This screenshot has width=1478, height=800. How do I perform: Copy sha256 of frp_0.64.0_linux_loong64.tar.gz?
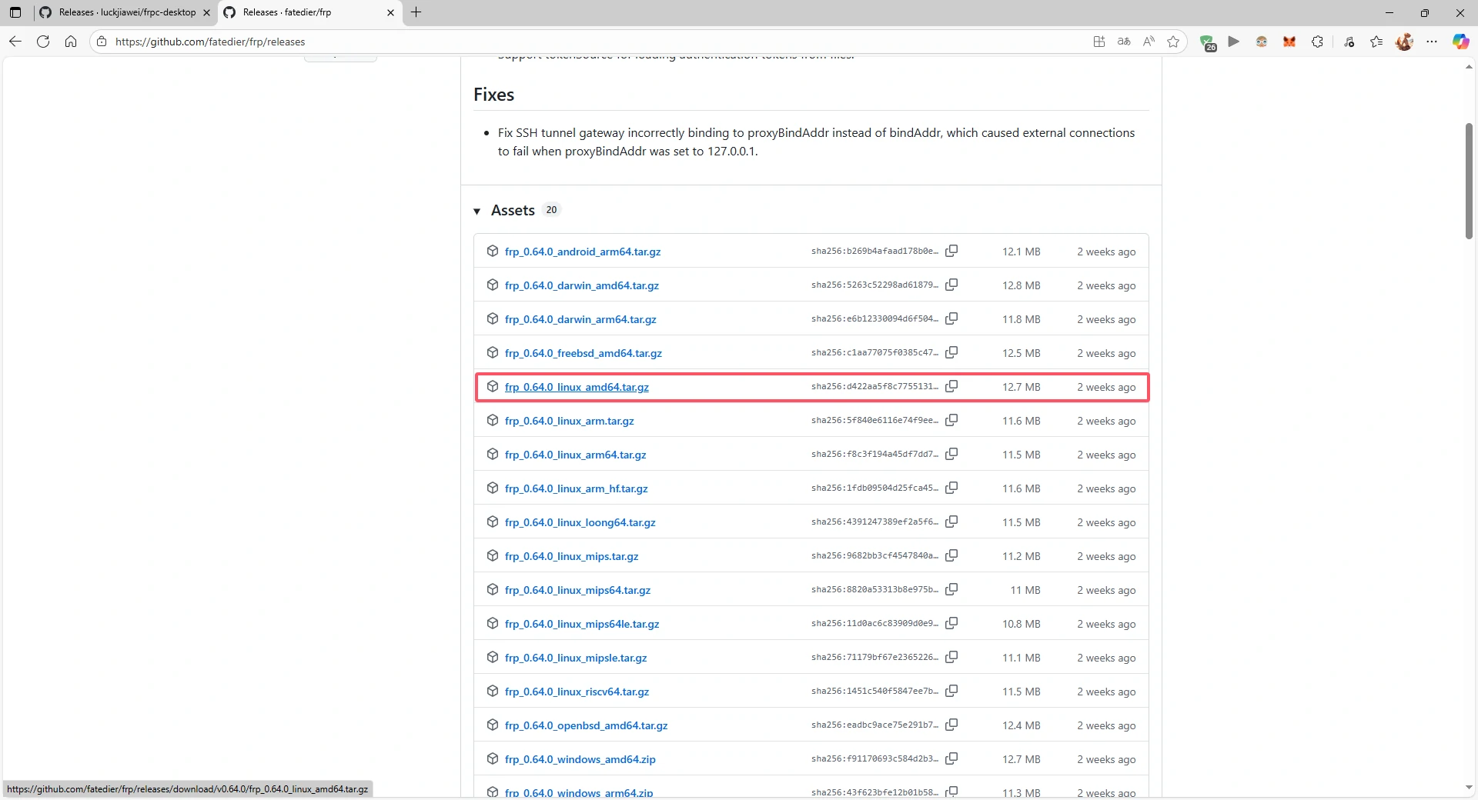[951, 522]
